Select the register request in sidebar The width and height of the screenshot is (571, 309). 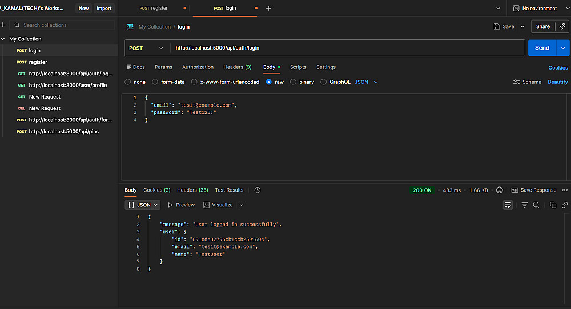38,62
